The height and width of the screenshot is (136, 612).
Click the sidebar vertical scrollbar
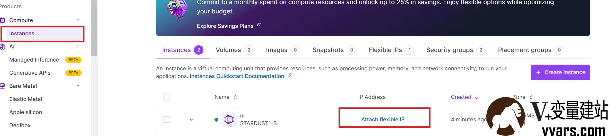pos(94,28)
